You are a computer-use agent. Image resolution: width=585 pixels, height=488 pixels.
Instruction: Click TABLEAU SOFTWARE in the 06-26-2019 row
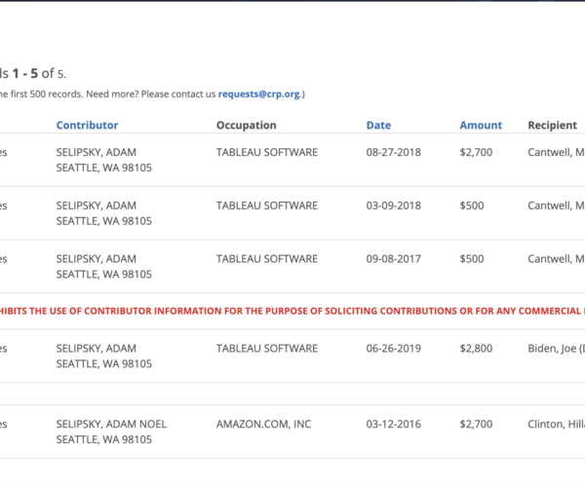[266, 348]
